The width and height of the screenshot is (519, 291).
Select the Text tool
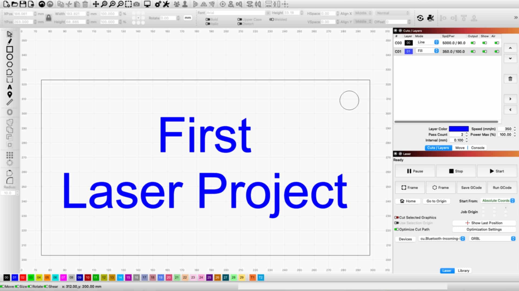click(x=10, y=87)
